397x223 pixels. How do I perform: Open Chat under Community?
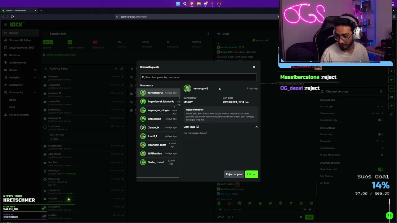[x=12, y=107]
